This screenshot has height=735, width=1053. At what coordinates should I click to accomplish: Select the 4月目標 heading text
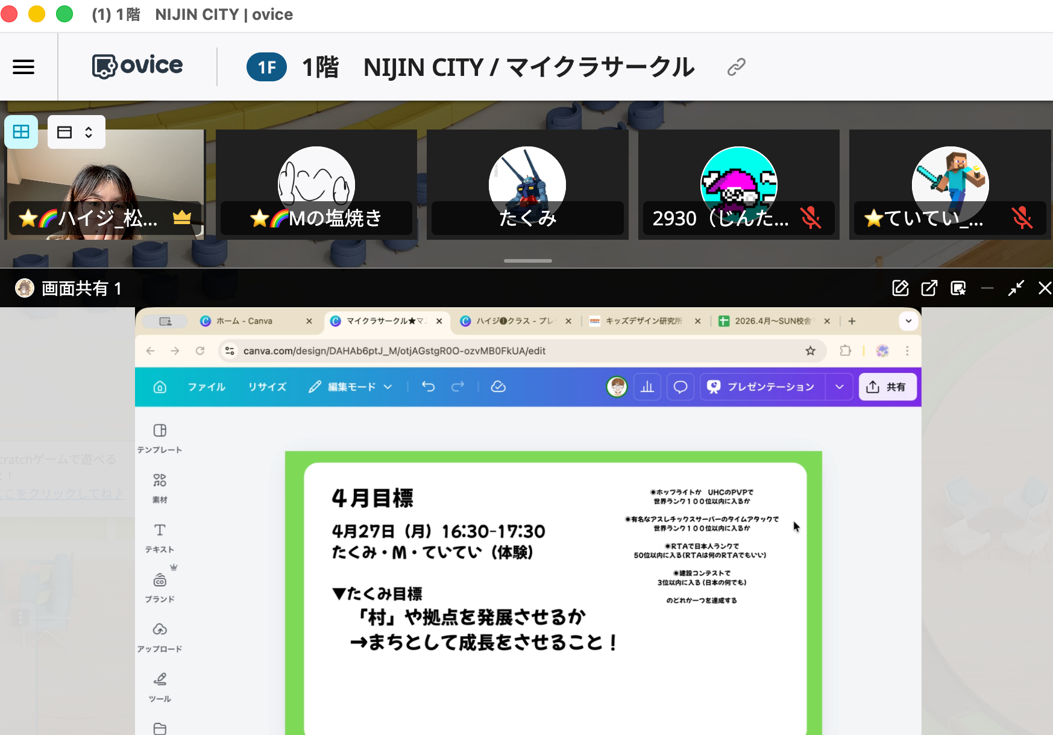(x=372, y=498)
